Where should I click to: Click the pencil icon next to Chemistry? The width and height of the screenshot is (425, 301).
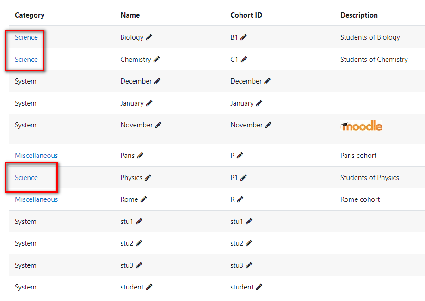[x=156, y=59]
